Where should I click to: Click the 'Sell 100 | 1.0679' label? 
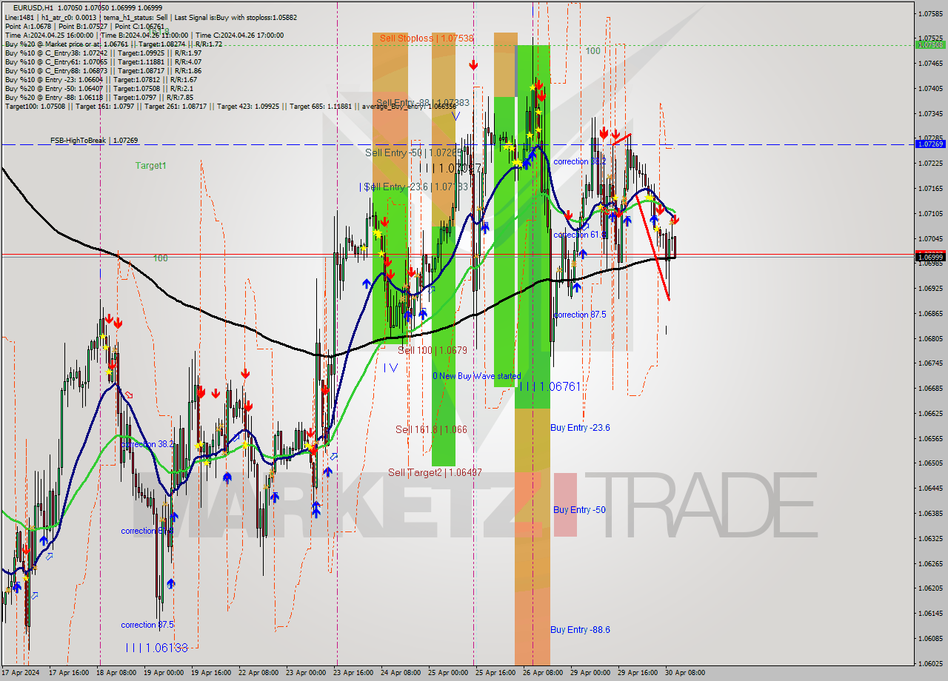(433, 350)
